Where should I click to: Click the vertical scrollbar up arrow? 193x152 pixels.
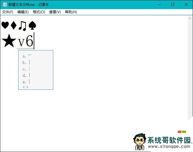pos(190,18)
